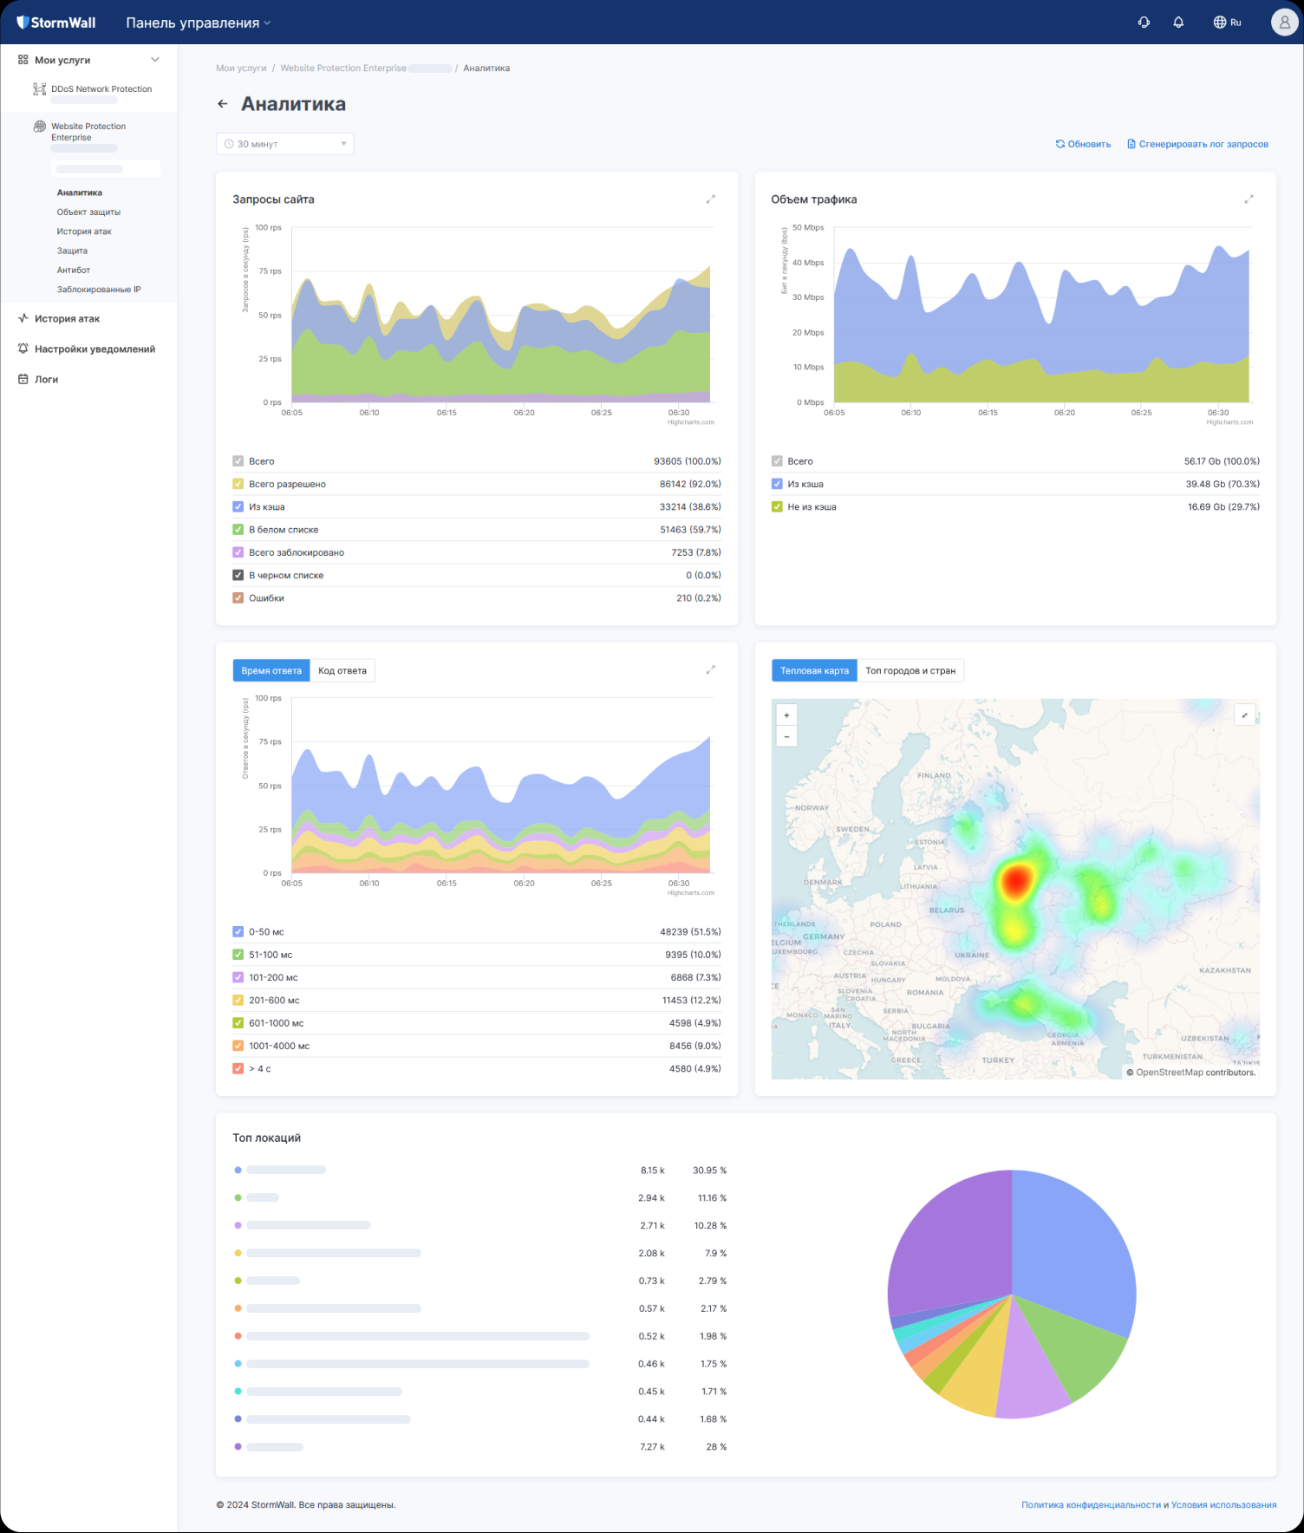The image size is (1304, 1533).
Task: Click Сгенерировать лог запросов
Action: click(x=1197, y=144)
